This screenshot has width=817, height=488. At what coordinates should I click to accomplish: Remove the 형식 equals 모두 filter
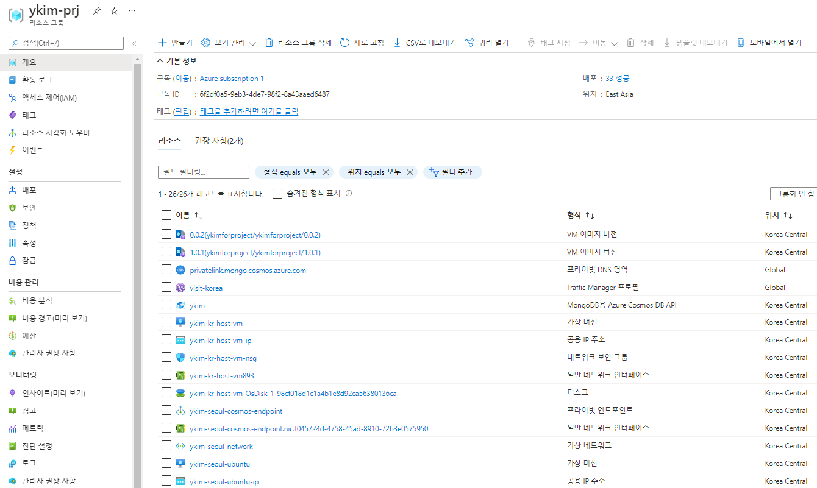click(326, 172)
